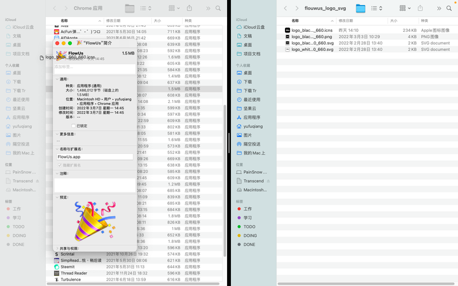The image size is (458, 286).
Task: Expand the 共享与权限 section in FlowUs info
Action: (x=57, y=249)
